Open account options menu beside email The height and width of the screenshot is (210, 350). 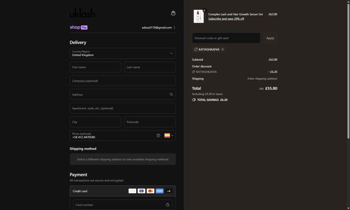click(174, 28)
